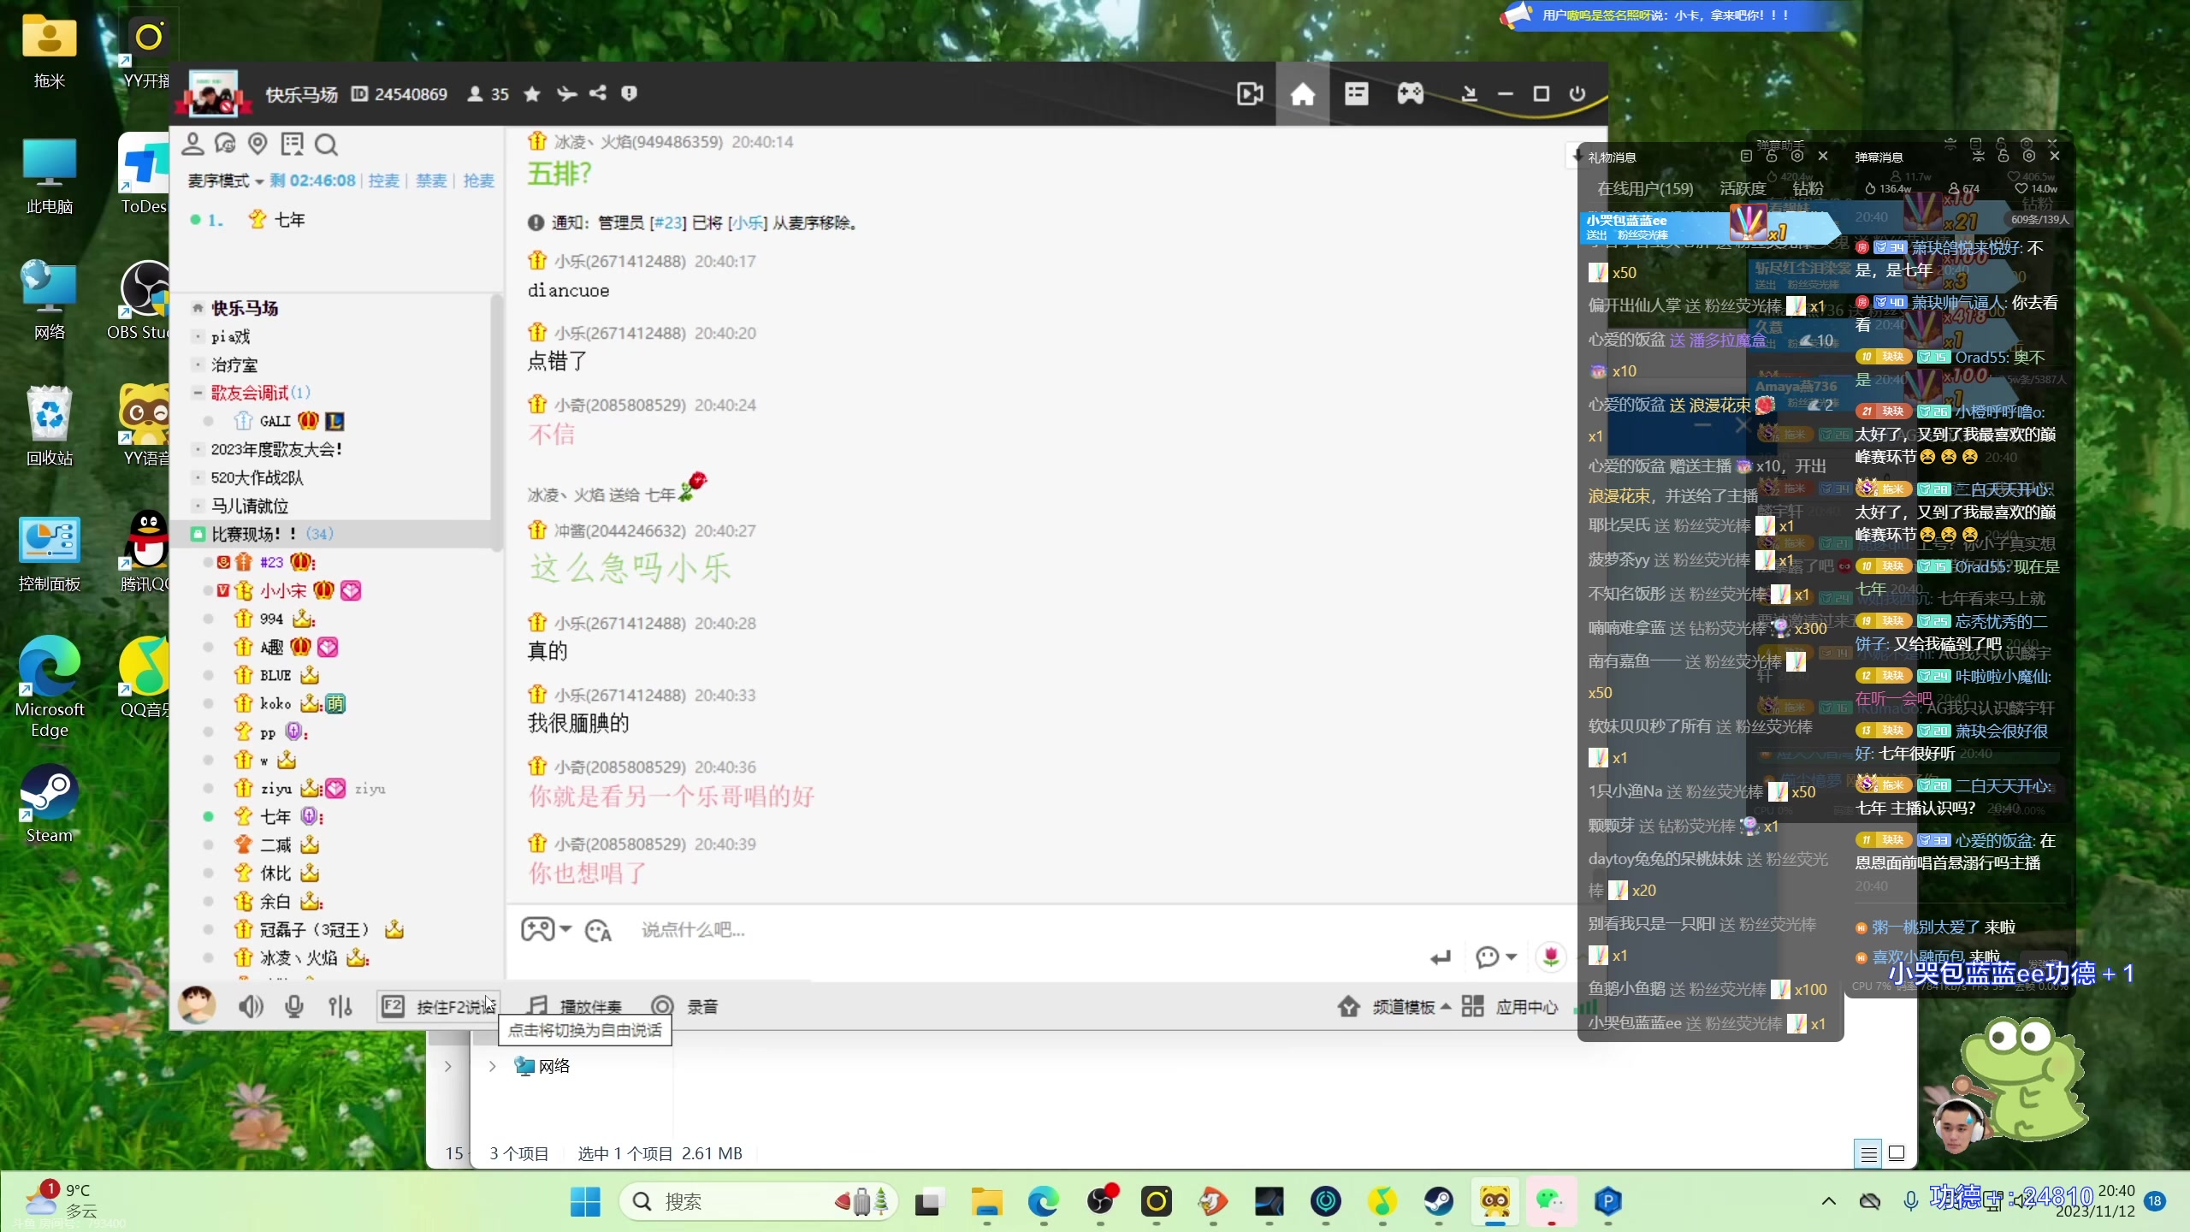Open the audio mixer settings icon

[340, 1007]
